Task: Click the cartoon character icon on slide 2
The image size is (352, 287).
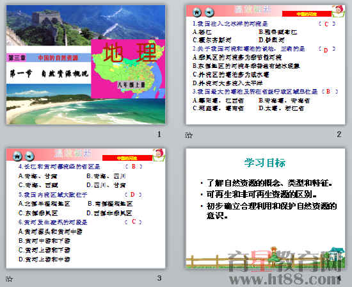Action: [x=339, y=12]
